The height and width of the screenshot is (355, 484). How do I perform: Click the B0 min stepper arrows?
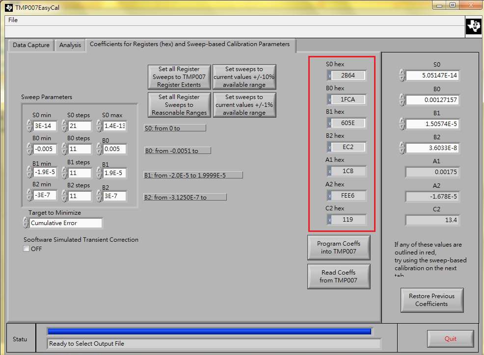pos(29,149)
